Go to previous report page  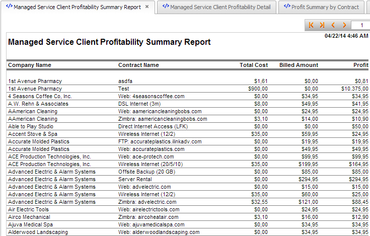pos(333,25)
